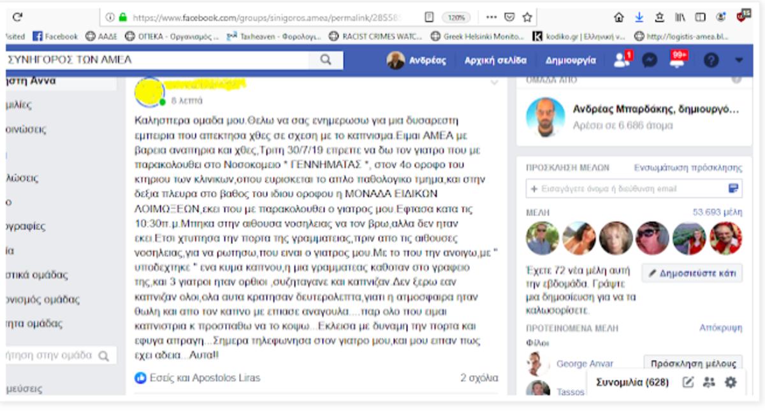This screenshot has width=765, height=414.
Task: Open friend requests icon with red badge
Action: click(x=621, y=61)
